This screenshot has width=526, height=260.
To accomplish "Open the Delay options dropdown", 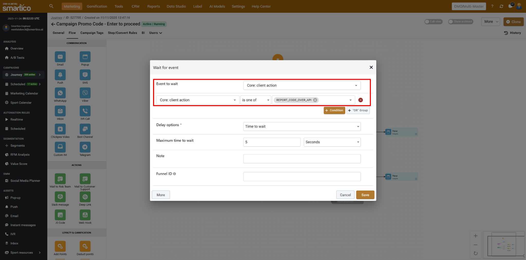I will click(x=302, y=126).
